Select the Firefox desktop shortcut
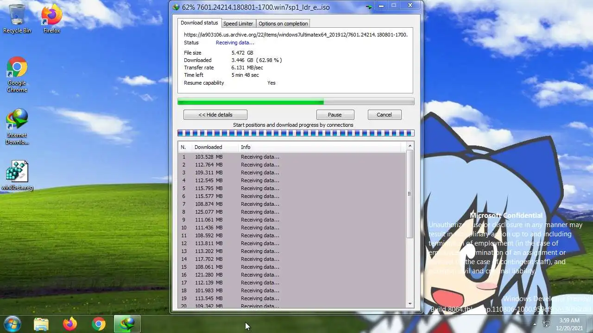Image resolution: width=593 pixels, height=333 pixels. point(51,18)
